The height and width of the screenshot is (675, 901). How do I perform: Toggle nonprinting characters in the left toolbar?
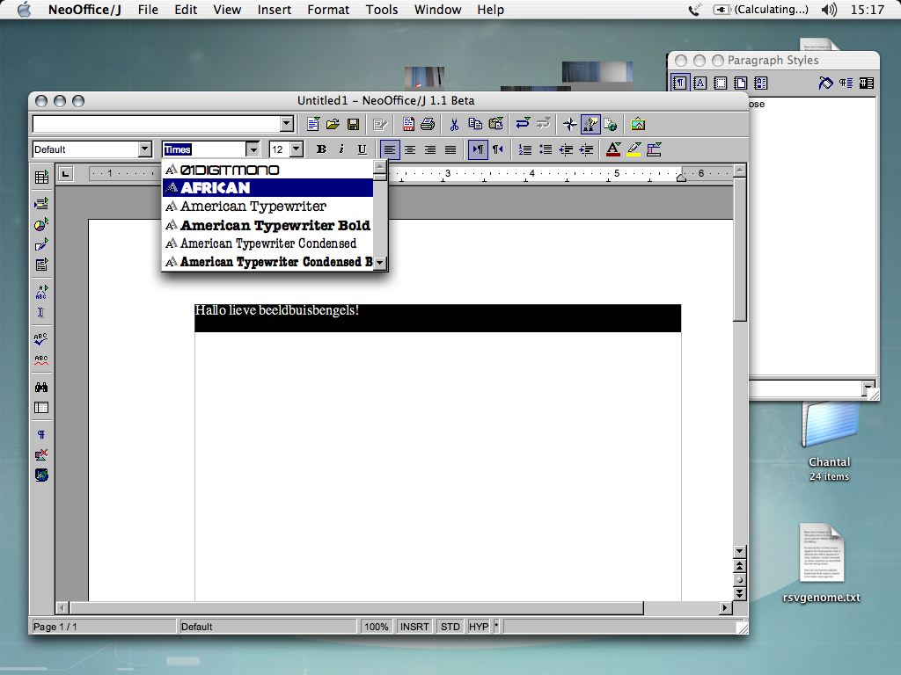[x=41, y=434]
